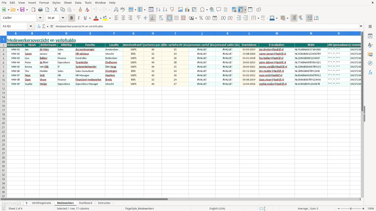Screen dimensions: 376x211
Task: Open the Data menu
Action: pyautogui.click(x=78, y=3)
